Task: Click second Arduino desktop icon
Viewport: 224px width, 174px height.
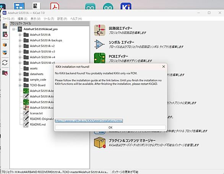Action: coord(108,6)
